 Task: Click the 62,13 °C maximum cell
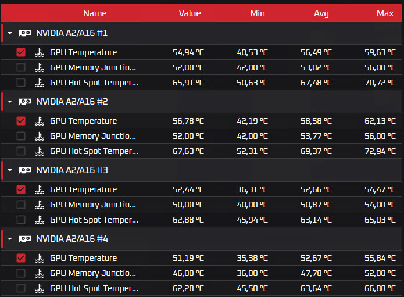pos(380,121)
